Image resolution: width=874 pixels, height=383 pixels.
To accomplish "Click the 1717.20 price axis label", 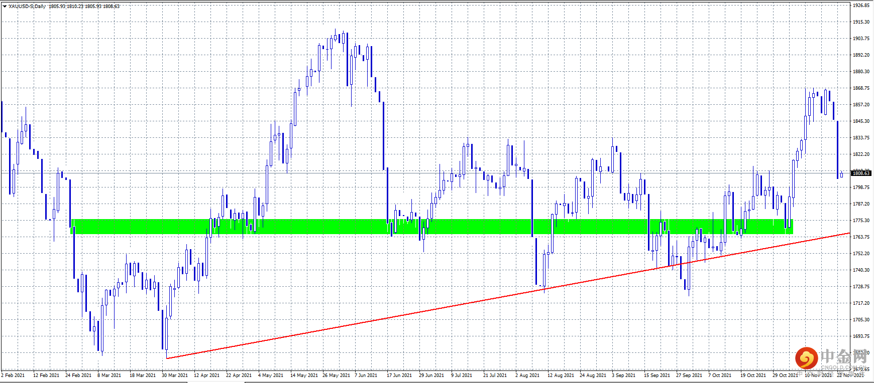I will tap(861, 303).
